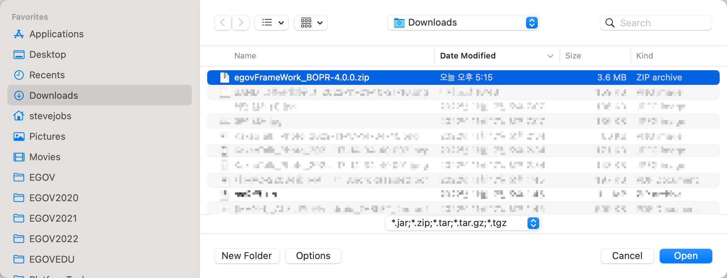Open the list view options dropdown

[x=272, y=23]
